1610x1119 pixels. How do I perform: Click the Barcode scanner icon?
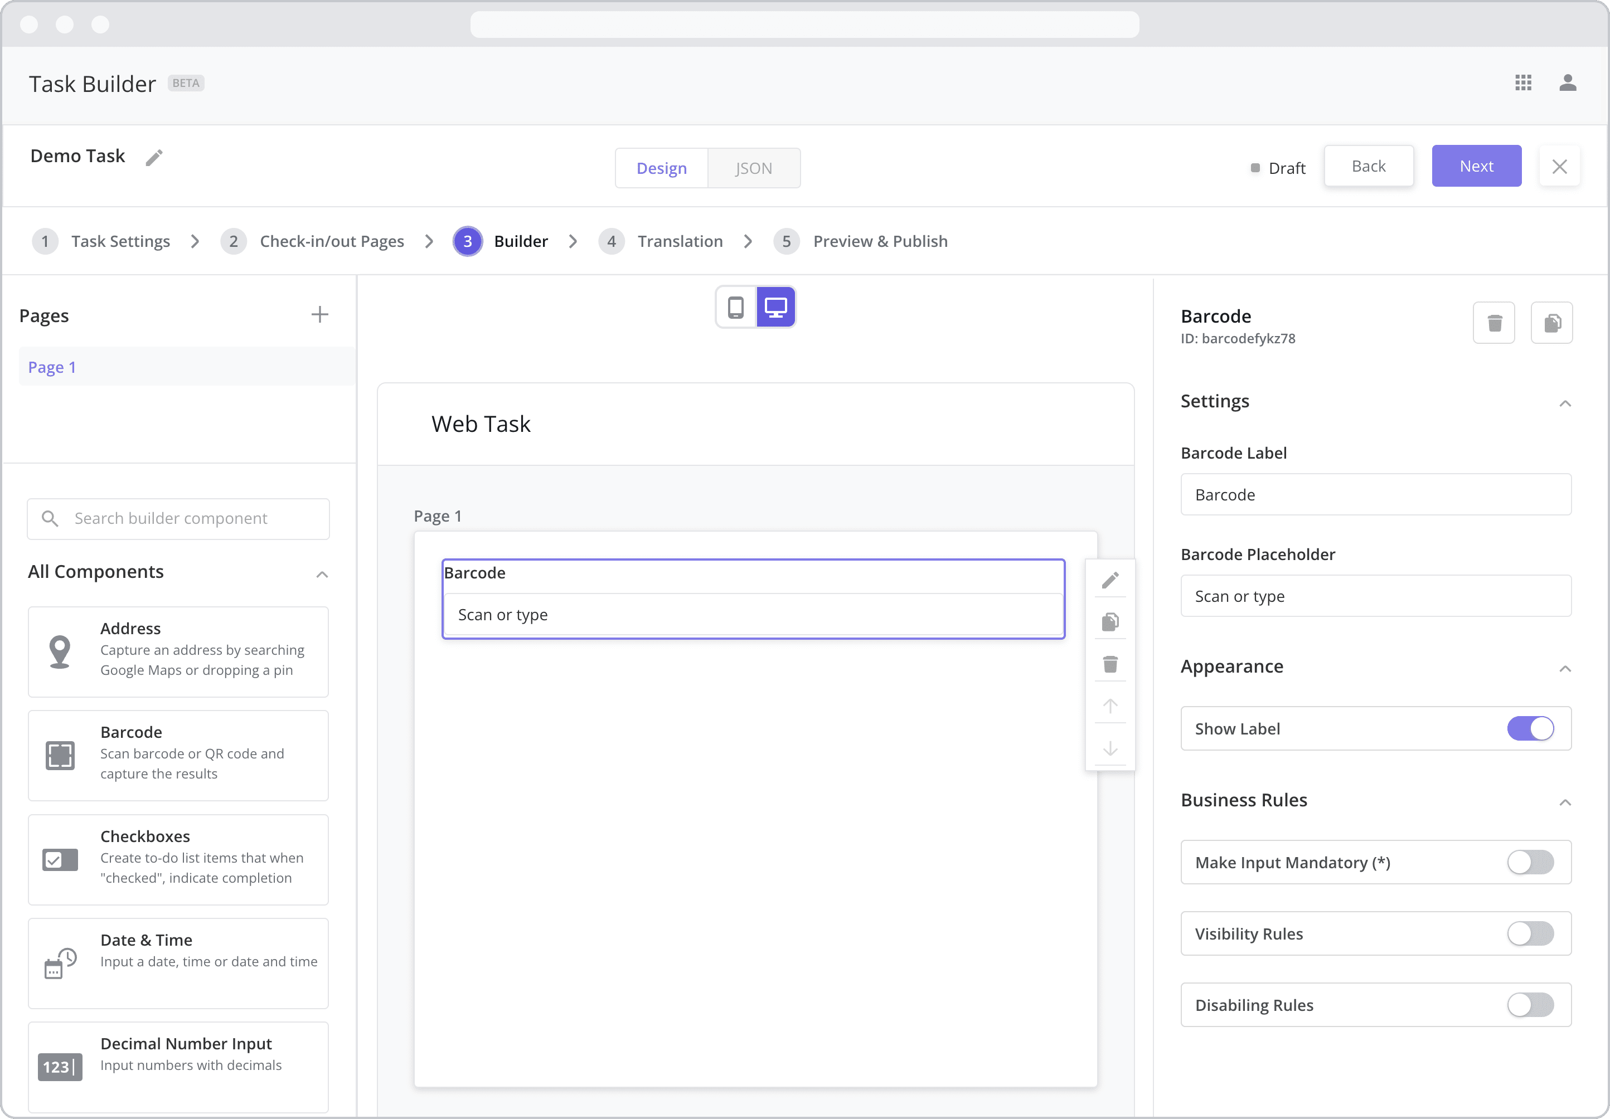pos(60,755)
